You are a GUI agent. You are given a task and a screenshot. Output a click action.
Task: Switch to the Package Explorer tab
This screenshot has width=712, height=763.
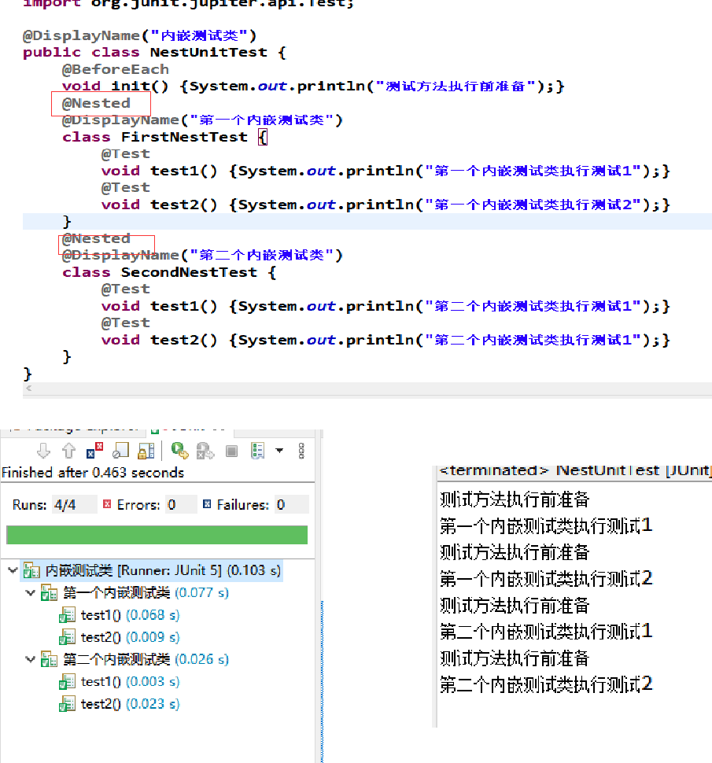76,430
